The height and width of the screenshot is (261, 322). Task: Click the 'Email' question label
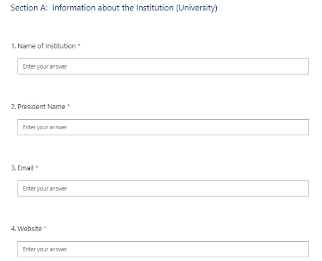coord(25,168)
